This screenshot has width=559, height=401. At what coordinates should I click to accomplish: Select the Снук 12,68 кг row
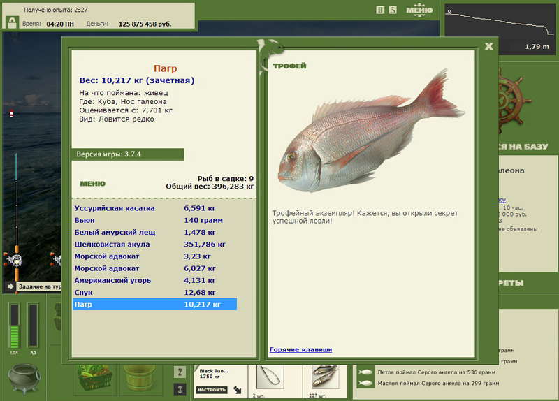coord(154,292)
